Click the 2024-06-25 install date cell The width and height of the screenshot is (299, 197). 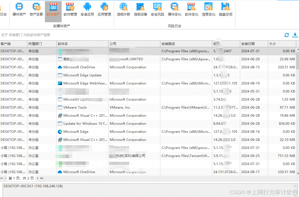click(x=250, y=156)
